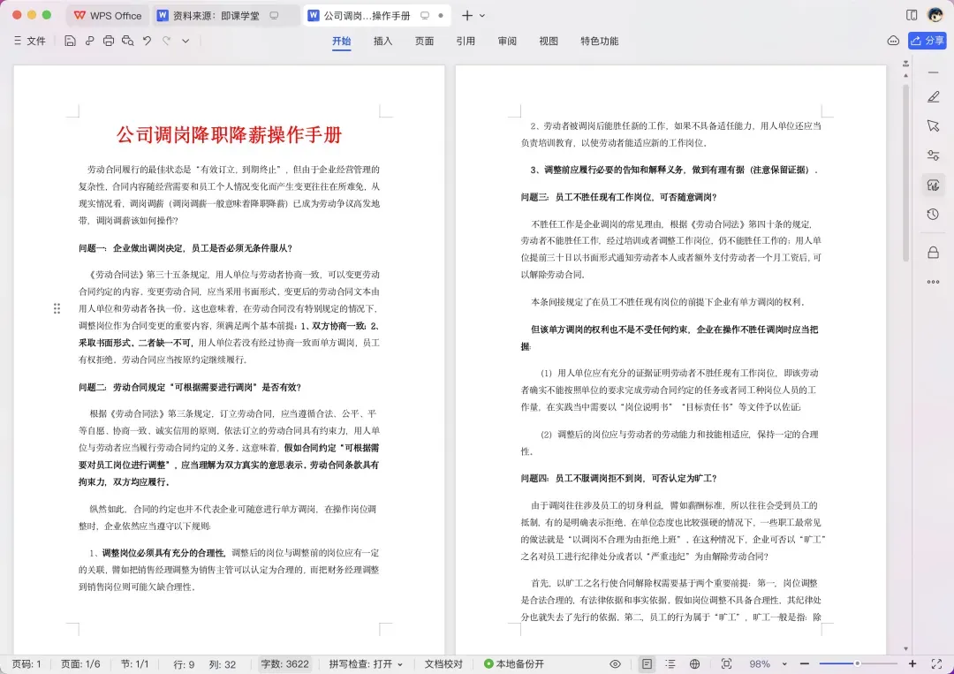This screenshot has height=674, width=954.
Task: Open the image/style panel icon in right sidebar
Action: coord(934,185)
